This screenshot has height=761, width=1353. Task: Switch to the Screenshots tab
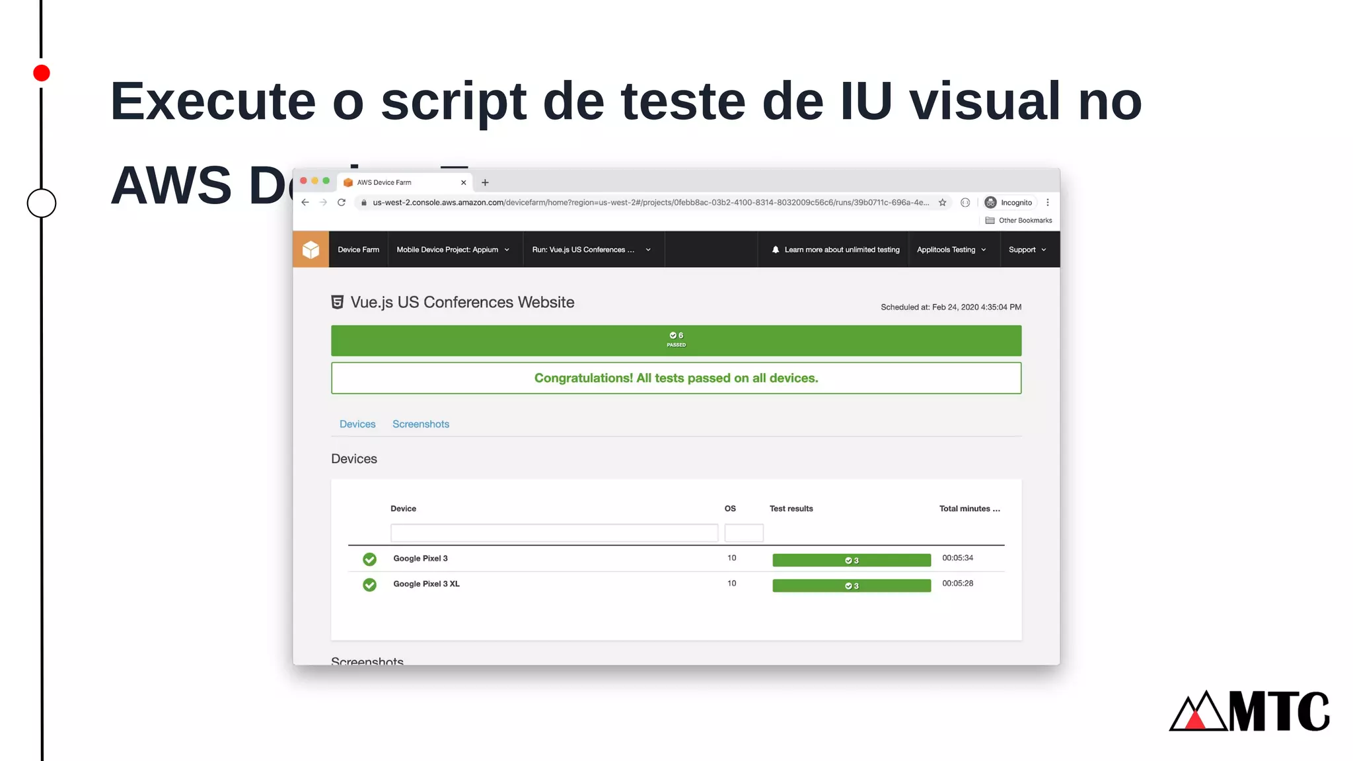coord(421,424)
